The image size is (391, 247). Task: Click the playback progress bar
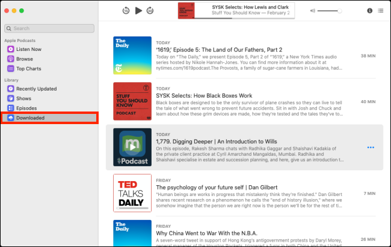[x=244, y=18]
